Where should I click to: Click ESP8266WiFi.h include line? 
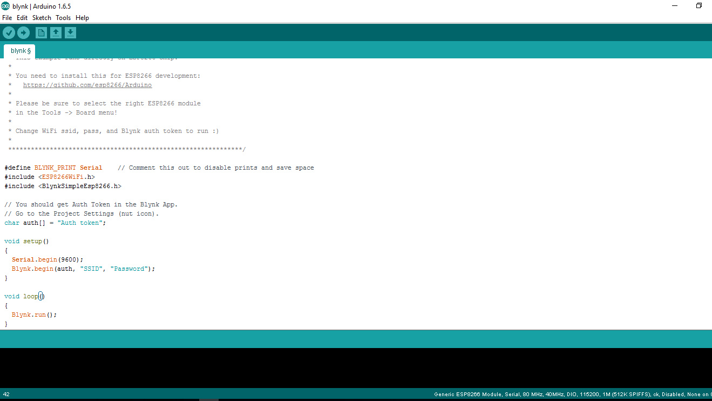pos(50,177)
